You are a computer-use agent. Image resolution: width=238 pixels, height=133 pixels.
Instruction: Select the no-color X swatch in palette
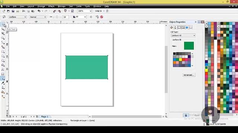pyautogui.click(x=206, y=26)
